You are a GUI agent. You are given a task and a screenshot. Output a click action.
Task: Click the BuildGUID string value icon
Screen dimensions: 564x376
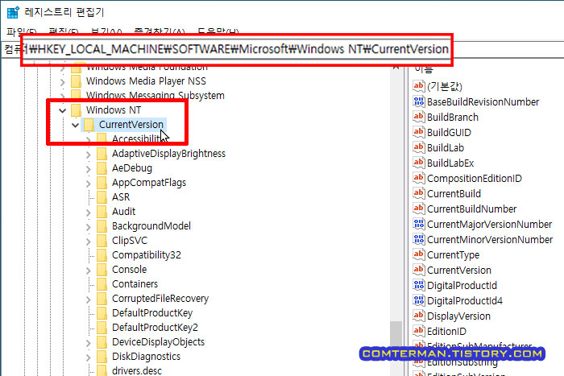[x=419, y=132]
